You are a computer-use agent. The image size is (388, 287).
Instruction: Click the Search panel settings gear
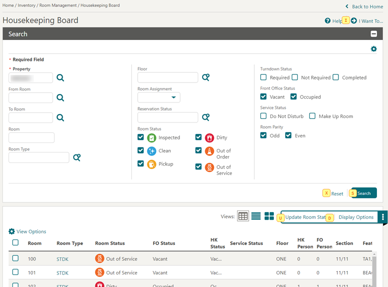[373, 49]
